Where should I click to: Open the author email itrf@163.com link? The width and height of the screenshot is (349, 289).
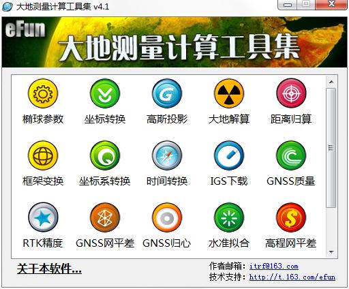tap(274, 266)
